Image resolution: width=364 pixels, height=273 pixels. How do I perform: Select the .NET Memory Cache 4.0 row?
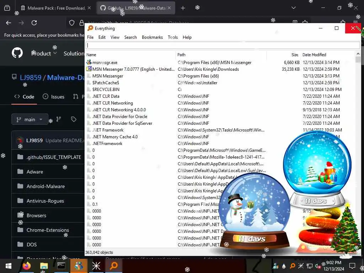click(x=220, y=137)
